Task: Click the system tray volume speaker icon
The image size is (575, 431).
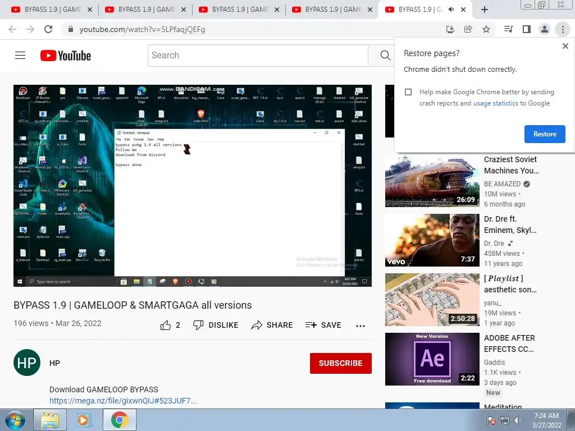Action: point(518,420)
